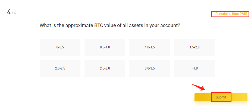Pick the 3.0-3.5 option
The width and height of the screenshot is (251, 106).
(x=150, y=68)
